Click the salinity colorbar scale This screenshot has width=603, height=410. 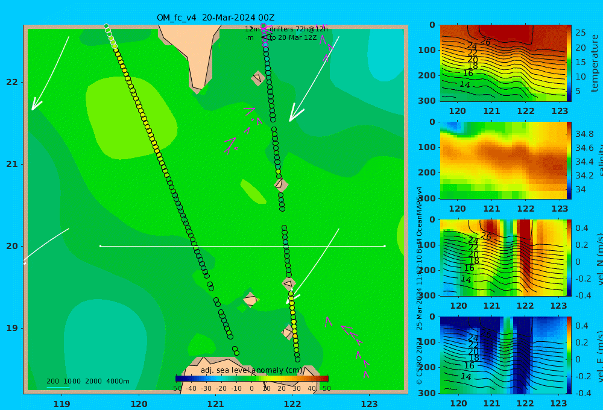pyautogui.click(x=569, y=160)
